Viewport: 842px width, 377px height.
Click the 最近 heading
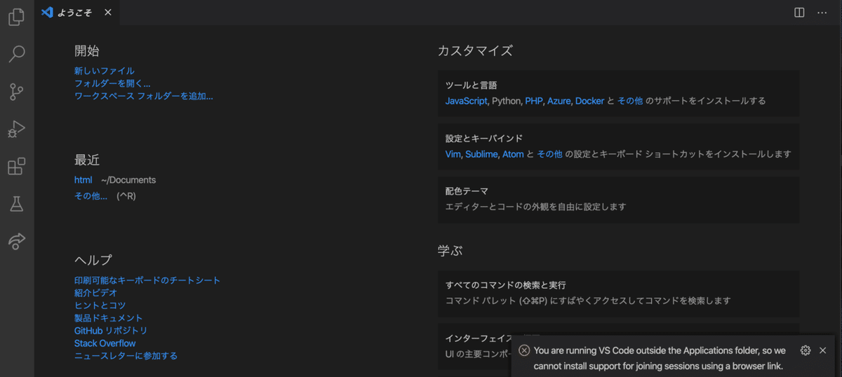tap(87, 160)
